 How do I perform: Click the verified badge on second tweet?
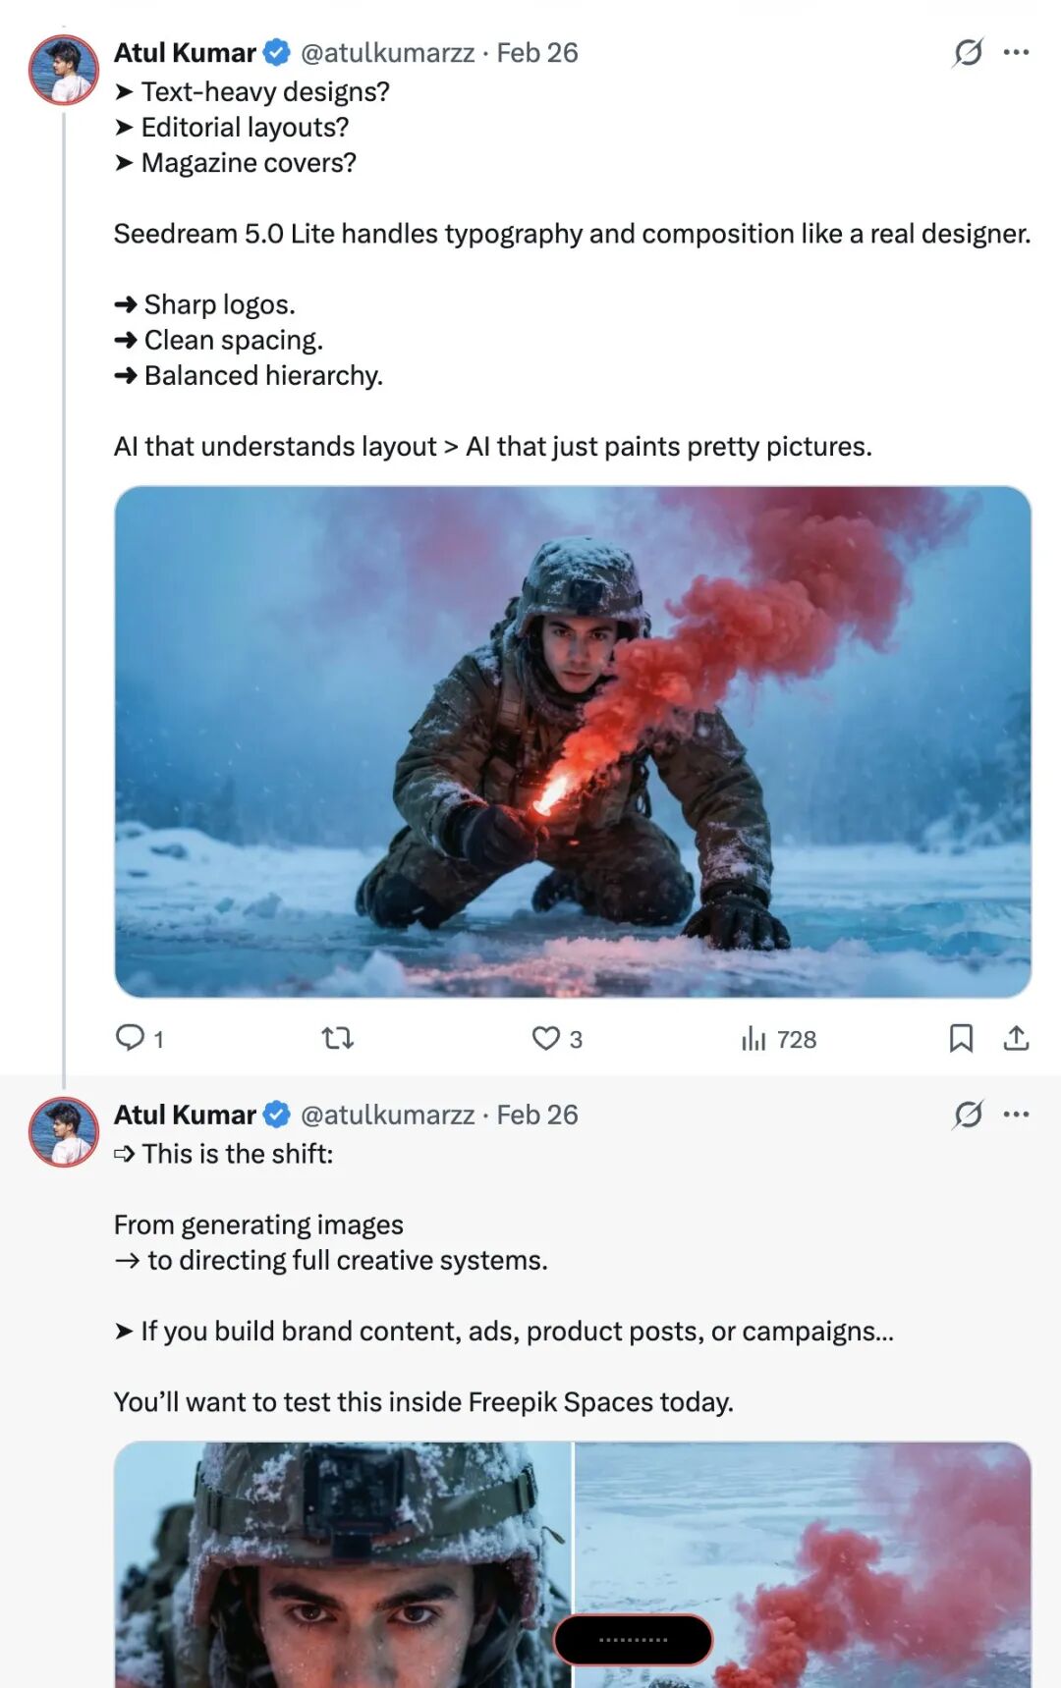(x=277, y=1115)
